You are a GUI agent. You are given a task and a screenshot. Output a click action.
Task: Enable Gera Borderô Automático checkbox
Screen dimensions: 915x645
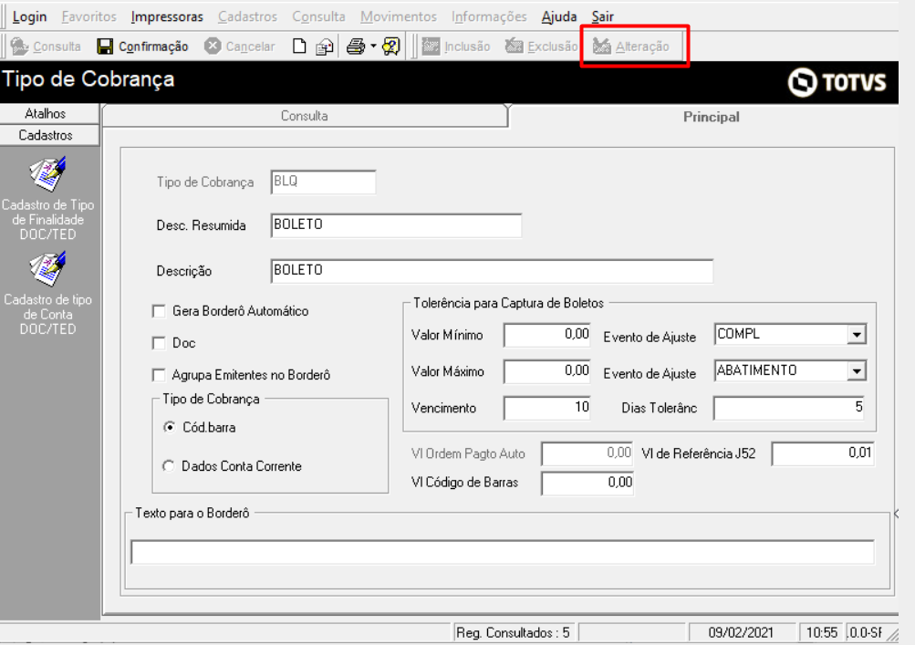(x=159, y=311)
